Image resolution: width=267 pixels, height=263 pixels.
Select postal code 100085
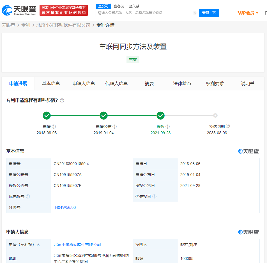[x=187, y=259]
